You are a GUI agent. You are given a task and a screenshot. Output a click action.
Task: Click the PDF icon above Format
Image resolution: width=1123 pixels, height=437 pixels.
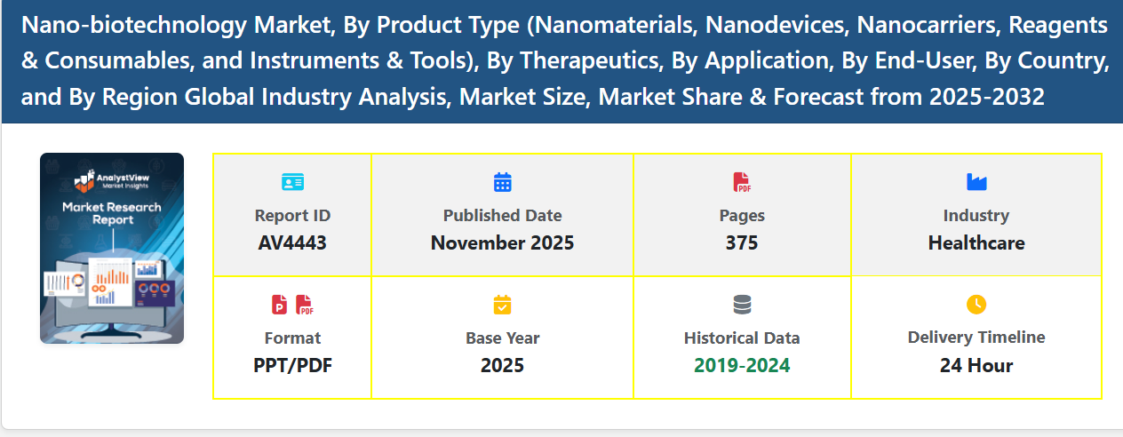tap(305, 305)
